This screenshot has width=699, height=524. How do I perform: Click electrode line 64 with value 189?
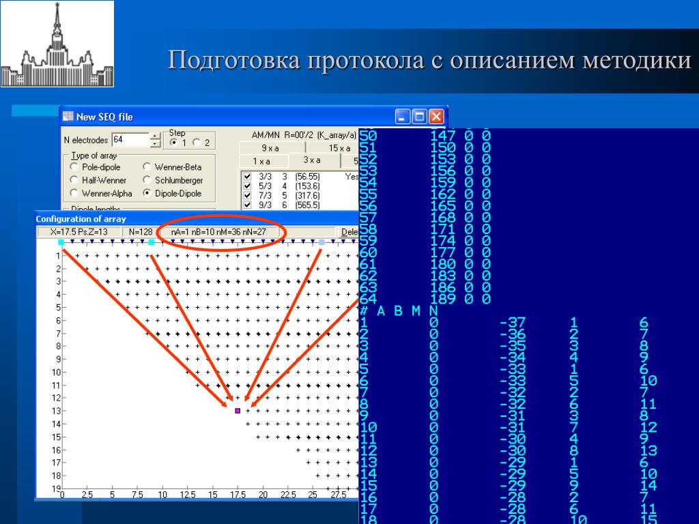coord(425,299)
